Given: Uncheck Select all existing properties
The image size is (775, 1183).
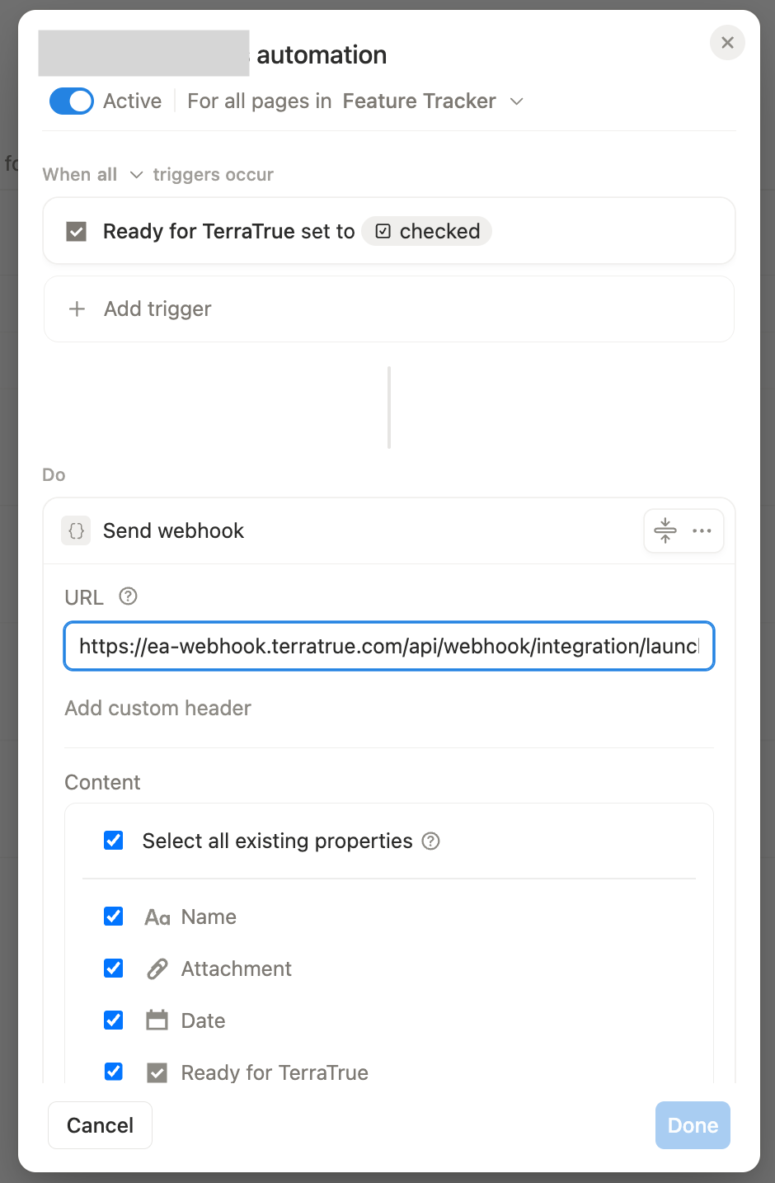Looking at the screenshot, I should [x=114, y=841].
